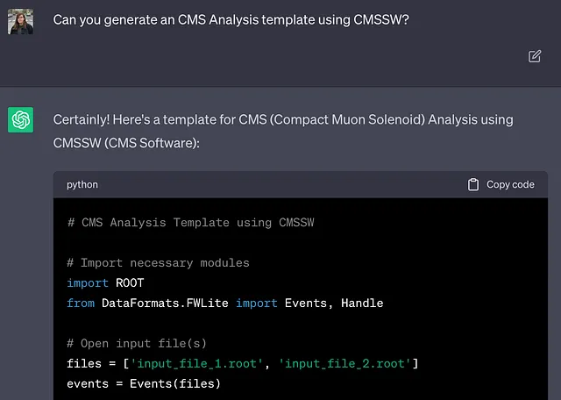Click the string 'input_file_2.root' in code
Screen dimensions: 561x400
tap(344, 364)
